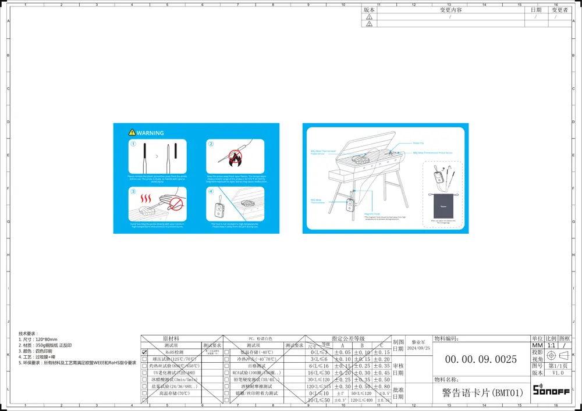Click the revision triangle marked 1

369,17
